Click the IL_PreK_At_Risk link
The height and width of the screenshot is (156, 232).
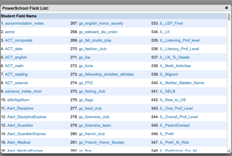(x=174, y=142)
